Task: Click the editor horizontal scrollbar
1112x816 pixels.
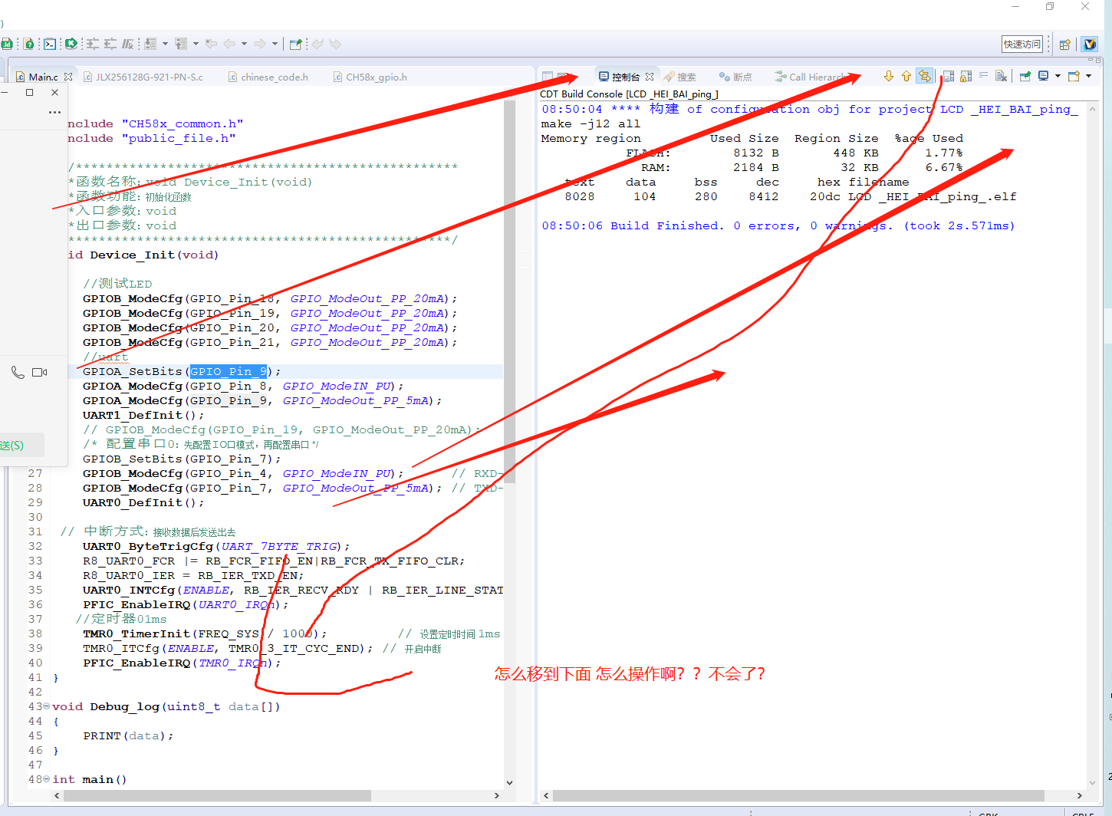Action: (217, 795)
